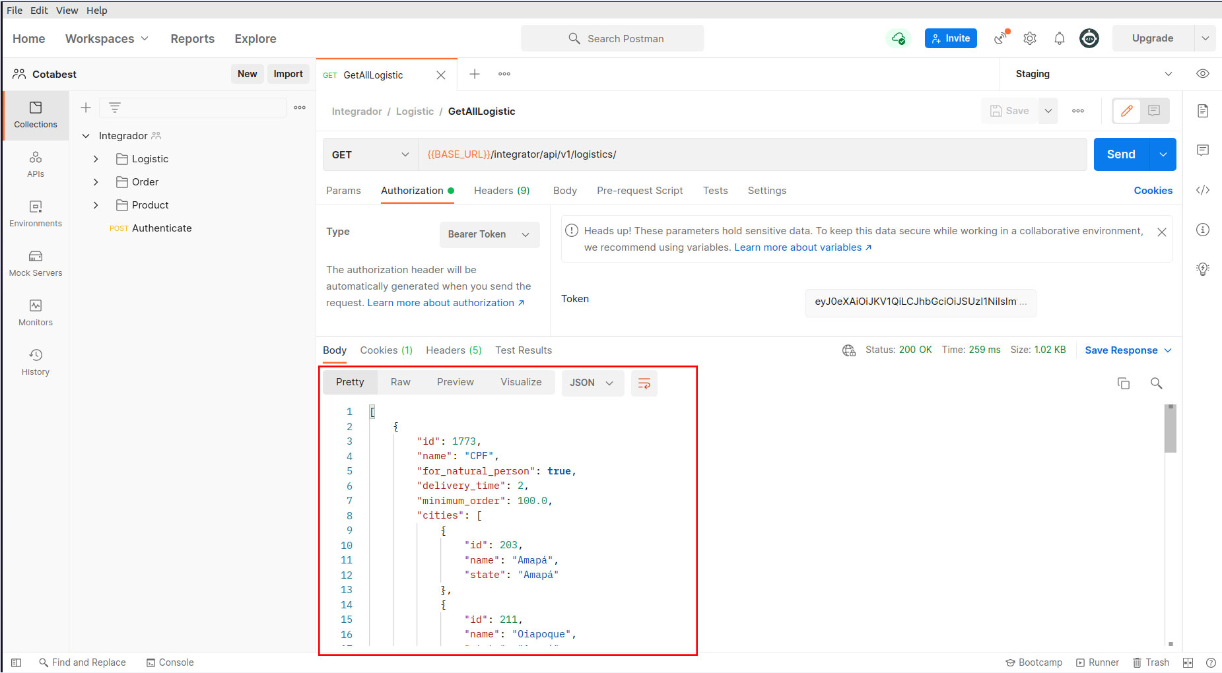Viewport: 1222px width, 673px height.
Task: Open the notifications bell
Action: 1060,38
